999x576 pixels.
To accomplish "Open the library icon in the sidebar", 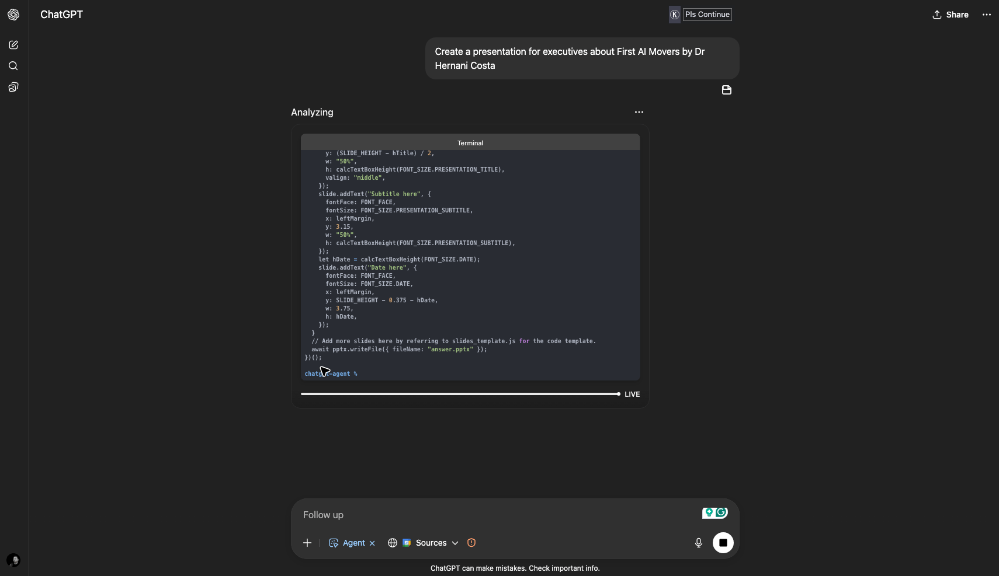I will pos(13,87).
